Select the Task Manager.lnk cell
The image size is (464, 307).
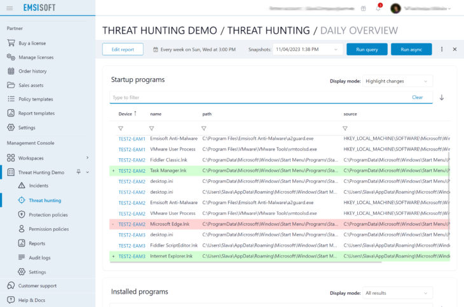(x=168, y=170)
